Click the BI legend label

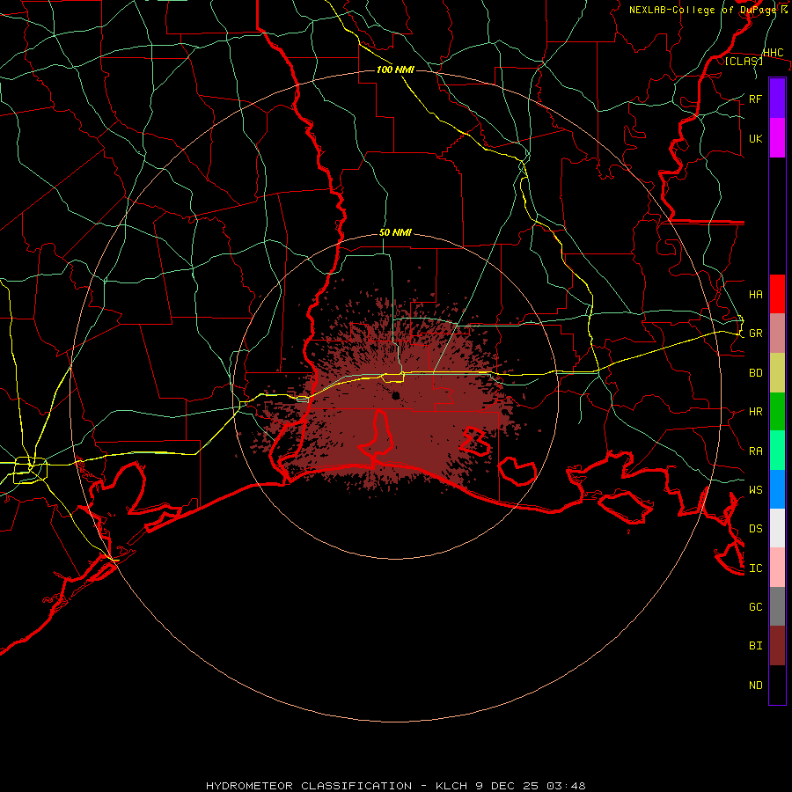pyautogui.click(x=755, y=646)
